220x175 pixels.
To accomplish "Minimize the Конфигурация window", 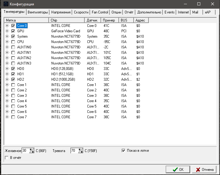I will click(x=185, y=4).
